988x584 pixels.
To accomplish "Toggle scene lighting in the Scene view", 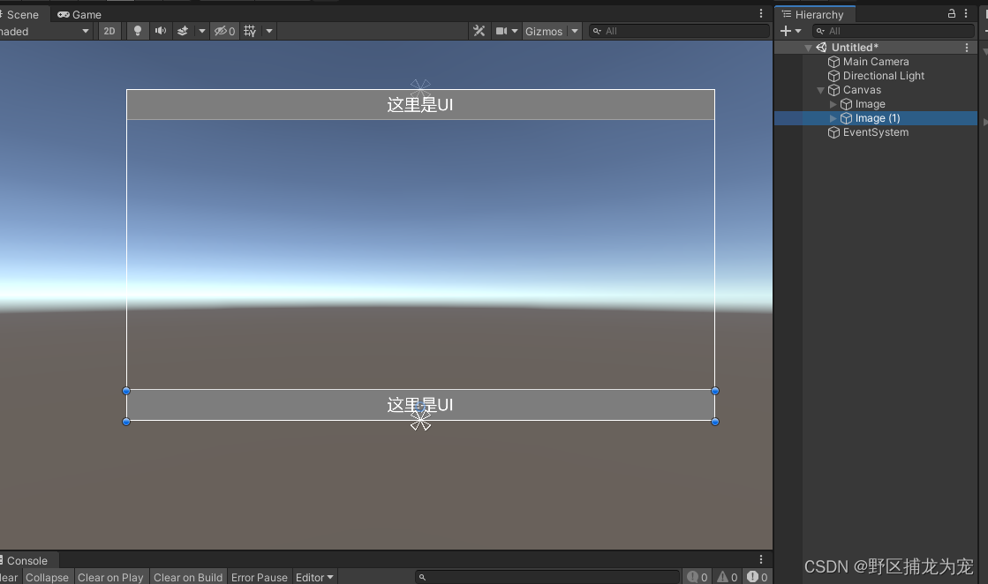I will pyautogui.click(x=138, y=31).
